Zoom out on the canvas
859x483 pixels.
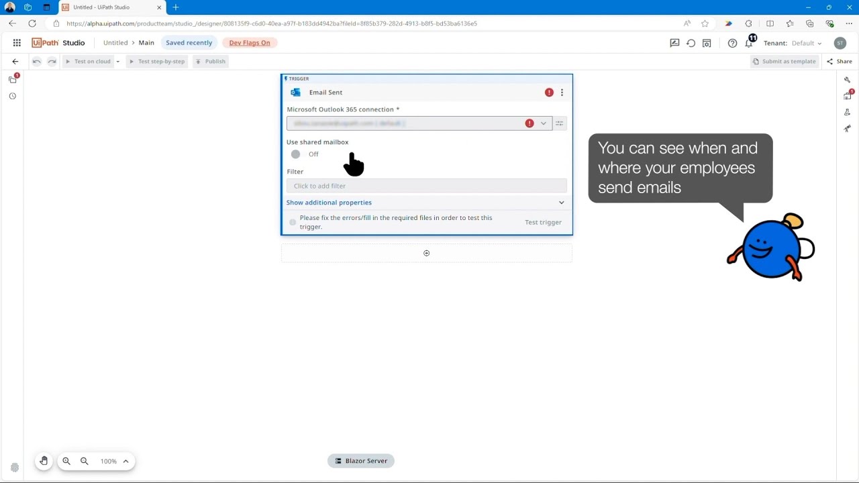point(85,461)
